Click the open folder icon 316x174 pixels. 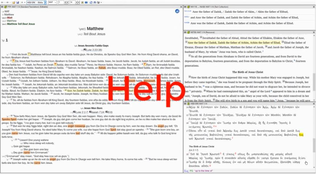click(13, 2)
